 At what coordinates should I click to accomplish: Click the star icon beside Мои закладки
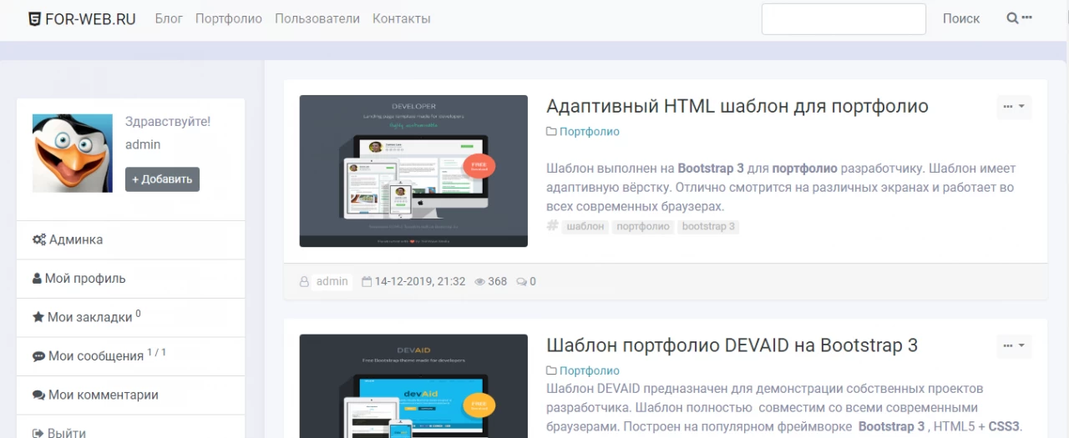(x=38, y=317)
